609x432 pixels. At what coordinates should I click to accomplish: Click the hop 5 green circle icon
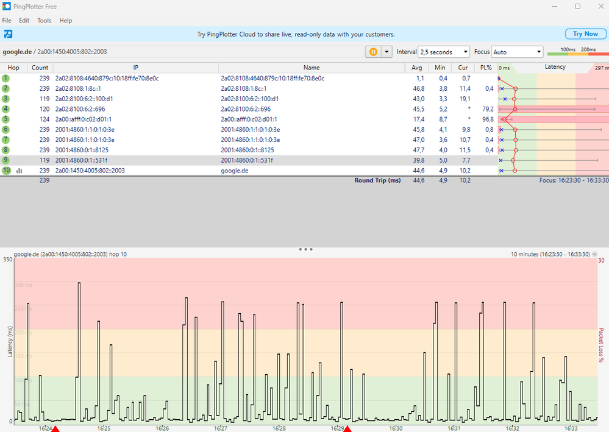tap(5, 119)
